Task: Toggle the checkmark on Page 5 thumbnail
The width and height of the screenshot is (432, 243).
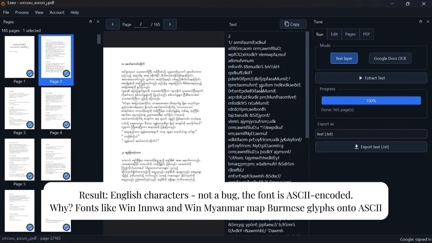Action: point(30,176)
